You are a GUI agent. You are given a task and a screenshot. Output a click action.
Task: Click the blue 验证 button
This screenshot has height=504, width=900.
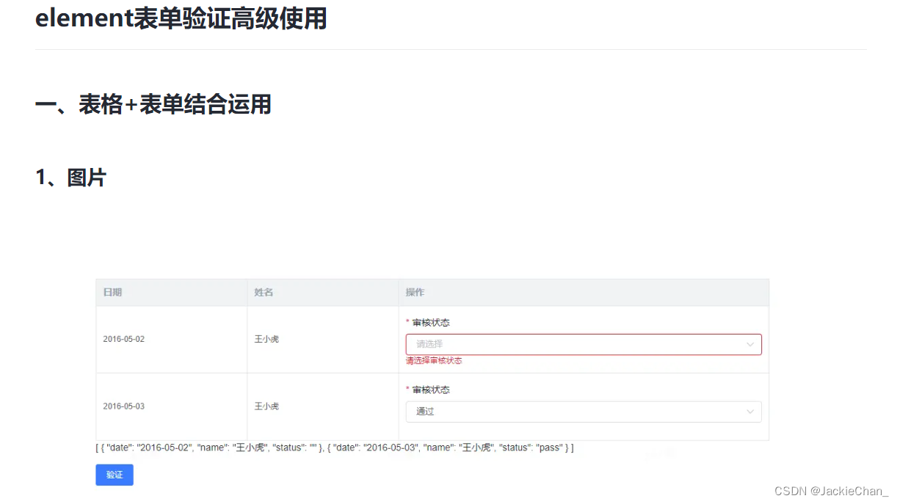[114, 475]
